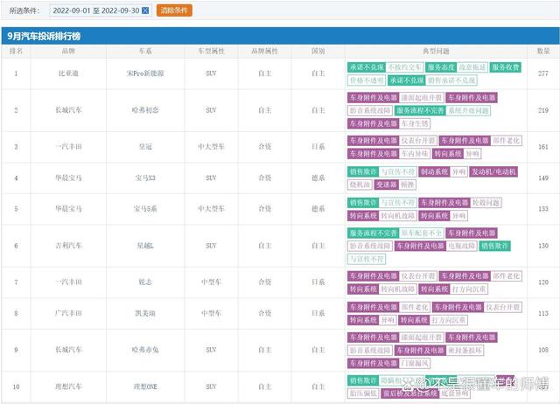The width and height of the screenshot is (560, 404).
Task: Select the 2022-09-01 至 2022-09-30 date filter
Action: coord(100,10)
